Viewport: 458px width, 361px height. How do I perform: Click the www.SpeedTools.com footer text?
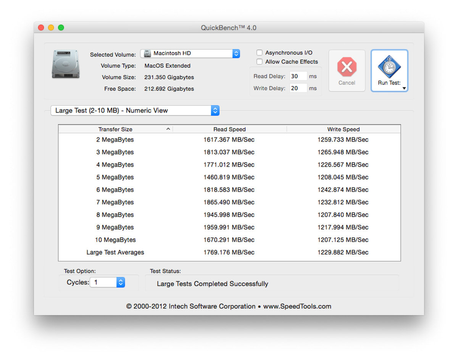pos(297,306)
